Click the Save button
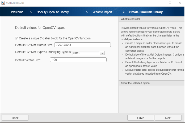Image resolution: width=185 pixels, height=123 pixels. [x=141, y=118]
